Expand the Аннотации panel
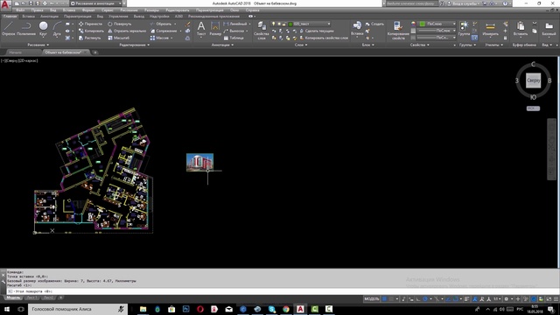 222,45
